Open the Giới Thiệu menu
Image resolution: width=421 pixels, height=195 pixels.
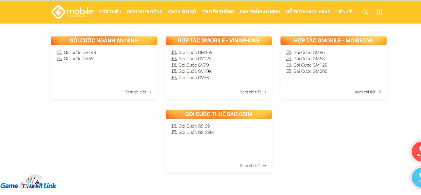click(x=110, y=12)
